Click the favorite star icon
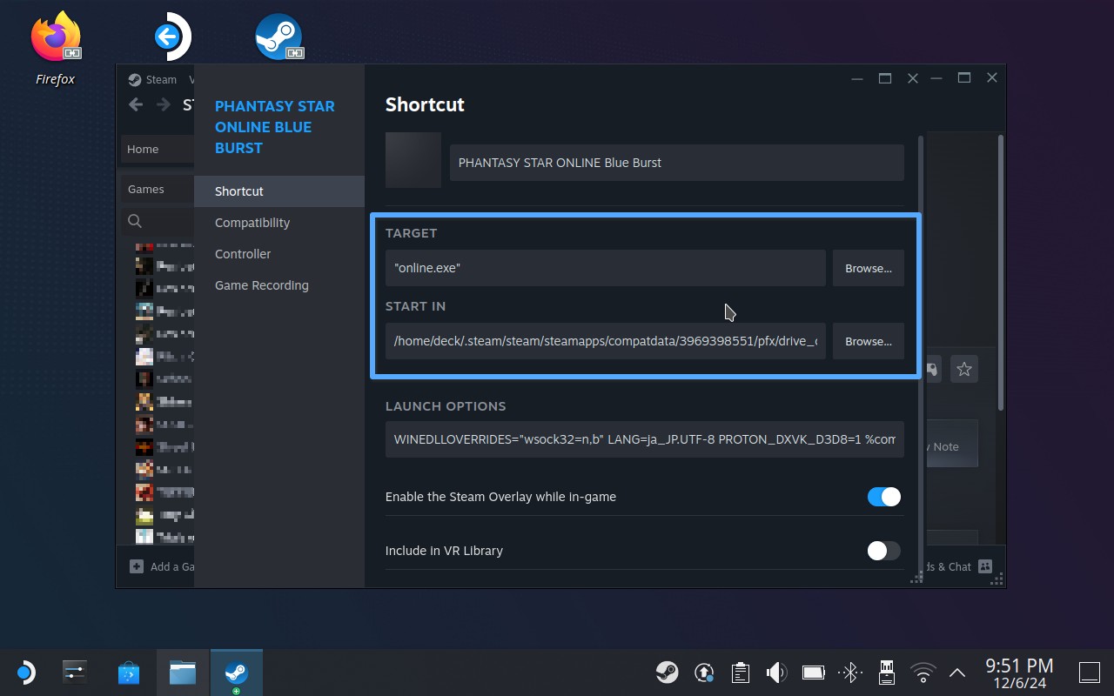 pos(963,370)
